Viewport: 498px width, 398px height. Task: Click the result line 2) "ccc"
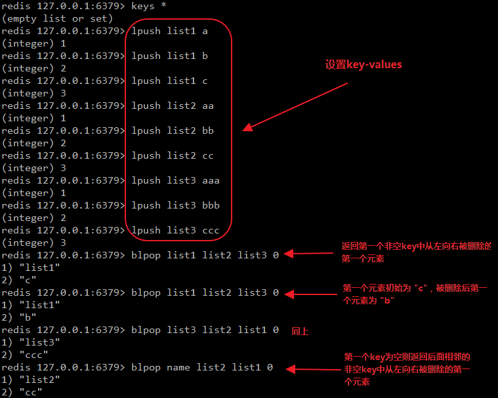[24, 355]
